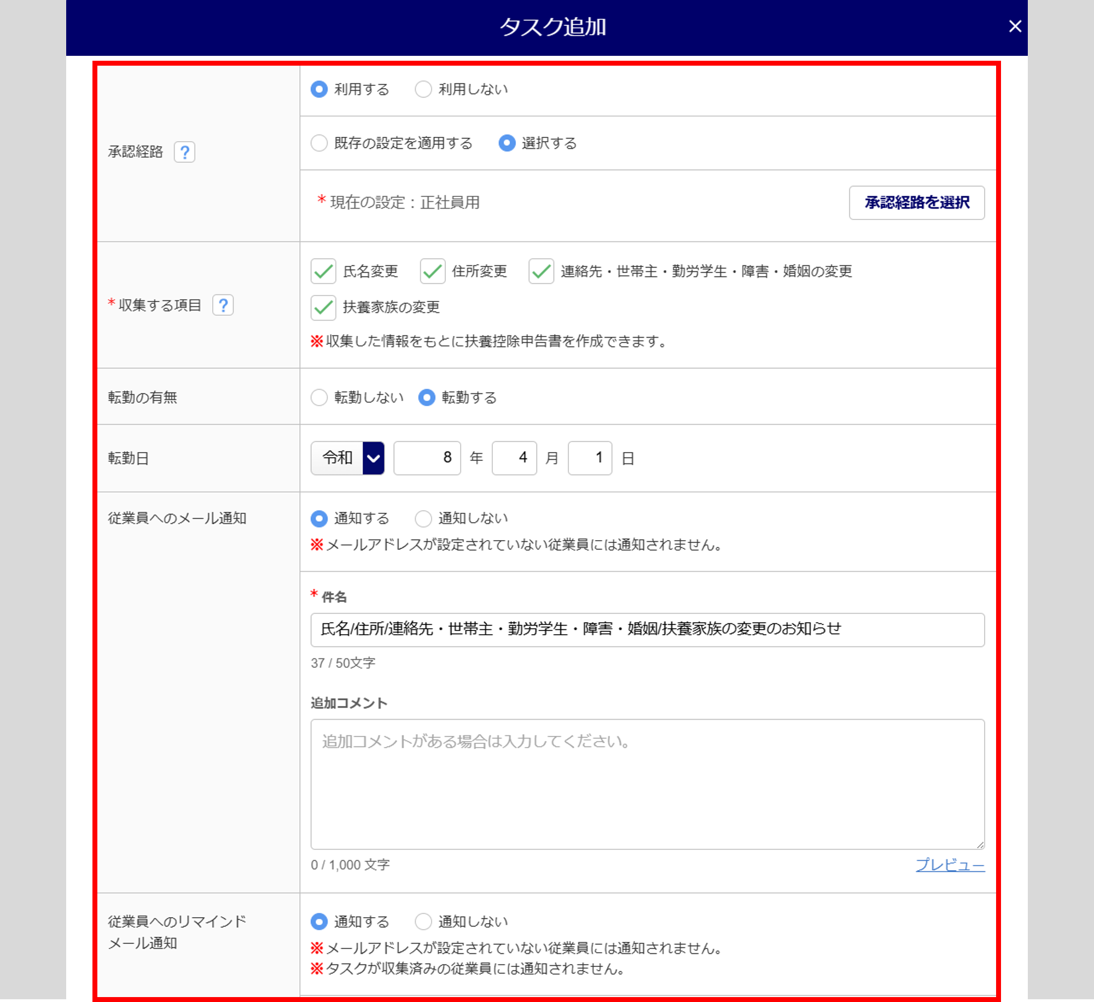1094x1002 pixels.
Task: Select 既存の設定を適用する option
Action: click(319, 143)
